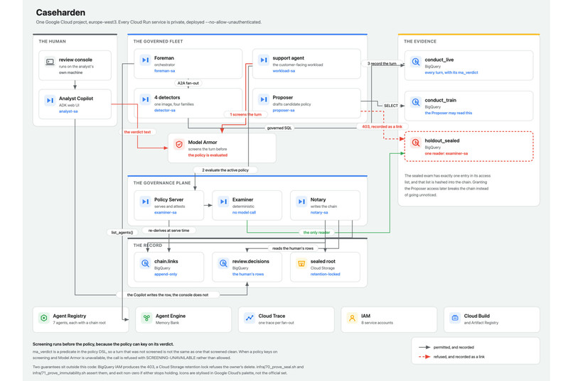Image resolution: width=573 pixels, height=381 pixels.
Task: Select the Analyst Copilot service icon
Action: click(50, 100)
